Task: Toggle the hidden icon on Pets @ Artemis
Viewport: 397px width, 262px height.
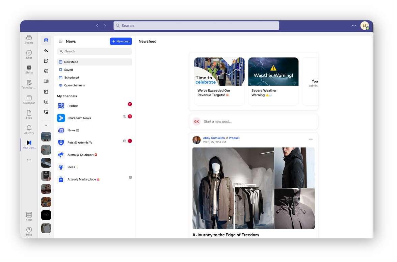Action: coord(125,141)
